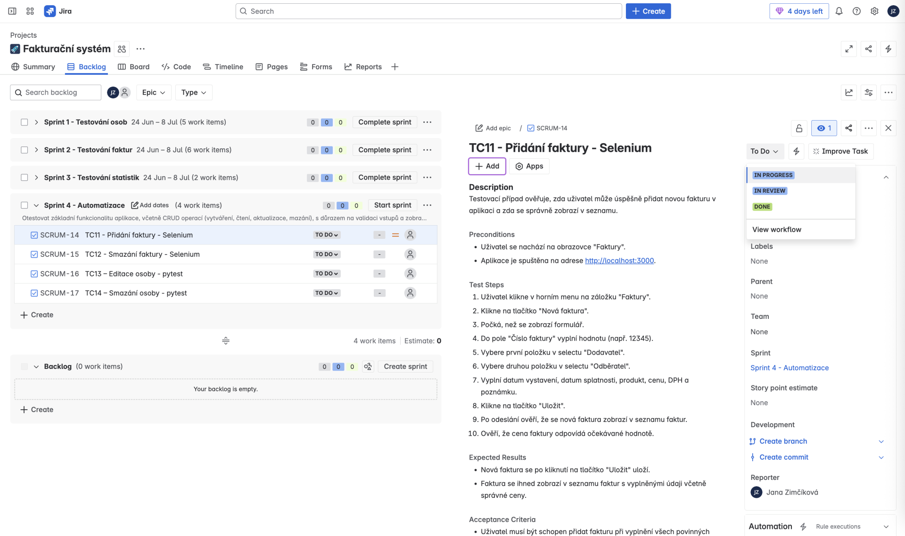905x536 pixels.
Task: Open the app switcher grid icon
Action: coord(30,11)
